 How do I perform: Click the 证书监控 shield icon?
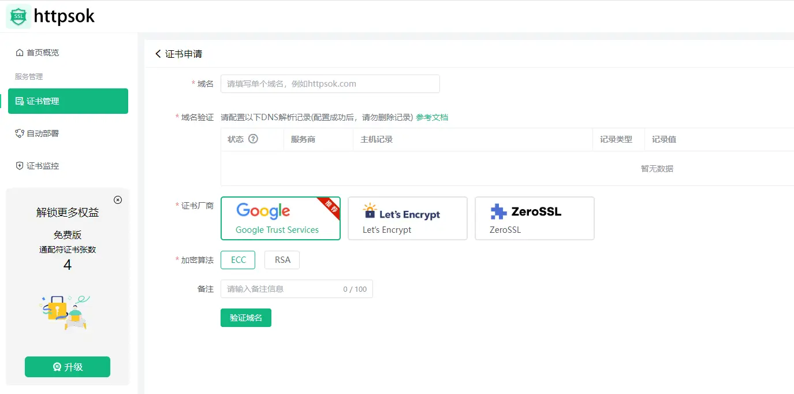[x=20, y=166]
